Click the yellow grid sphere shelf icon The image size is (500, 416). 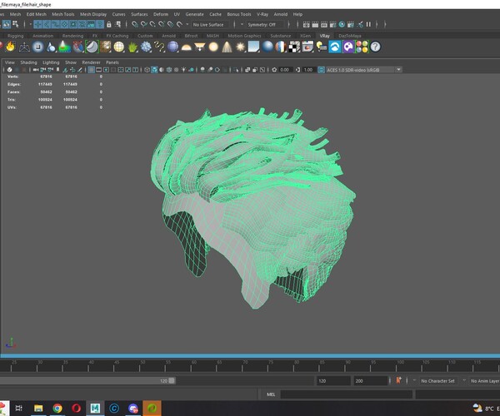click(x=119, y=47)
